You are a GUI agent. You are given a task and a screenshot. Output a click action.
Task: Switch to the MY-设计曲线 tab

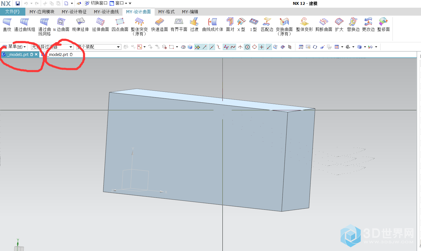pos(106,12)
